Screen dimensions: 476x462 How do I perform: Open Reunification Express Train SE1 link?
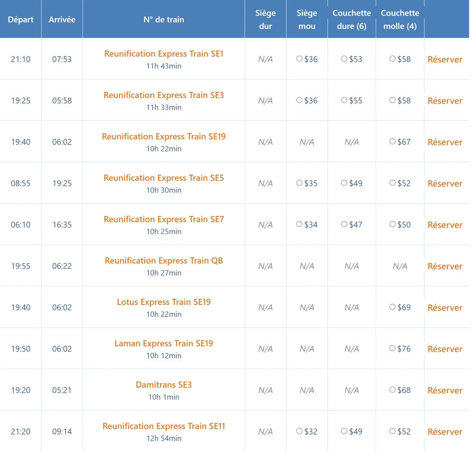click(164, 54)
